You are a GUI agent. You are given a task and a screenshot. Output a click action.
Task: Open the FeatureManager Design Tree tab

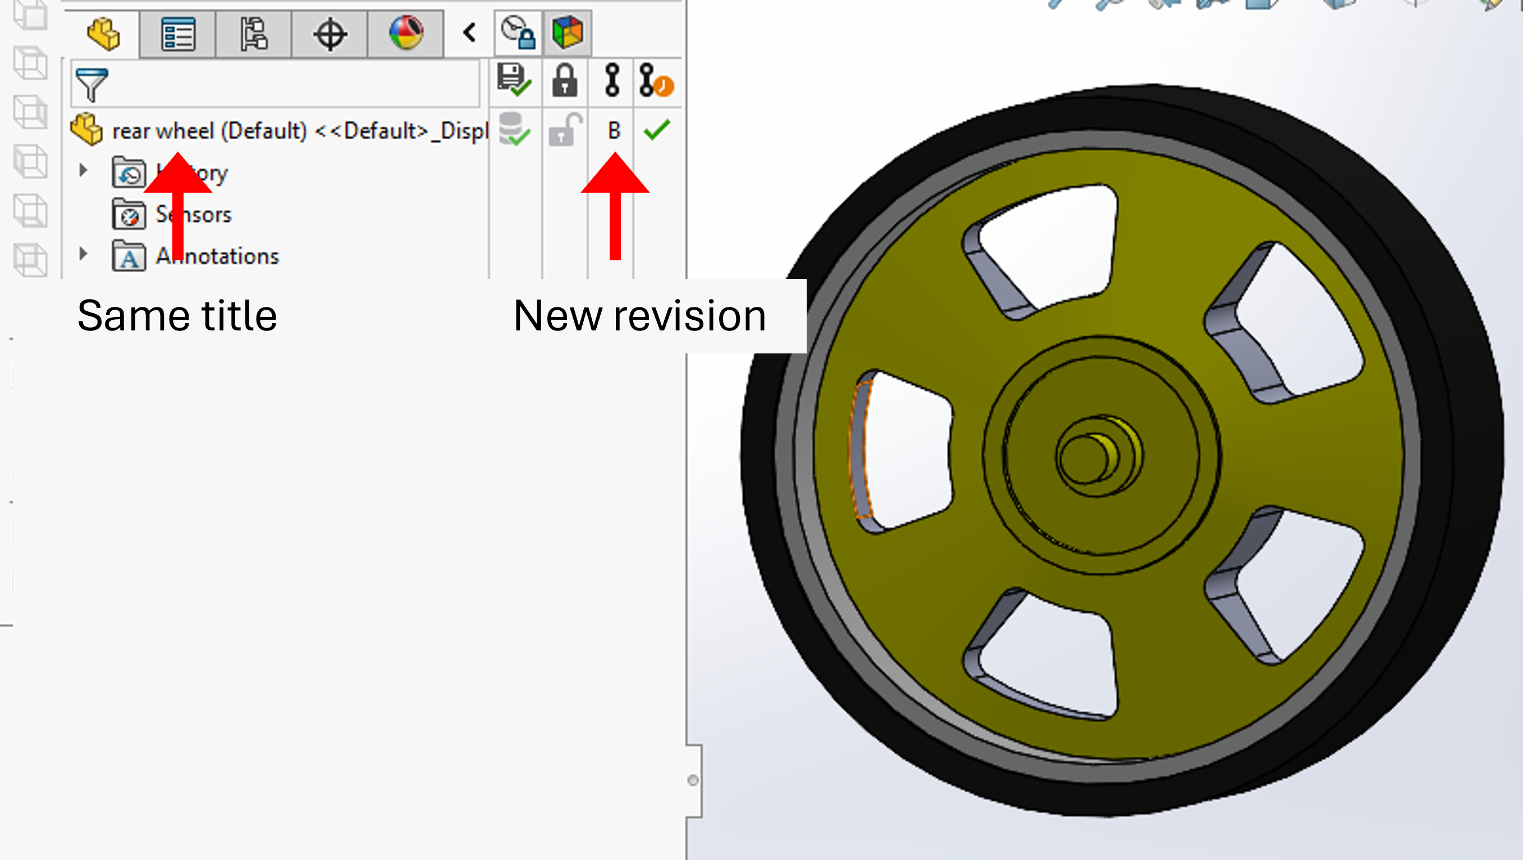103,34
